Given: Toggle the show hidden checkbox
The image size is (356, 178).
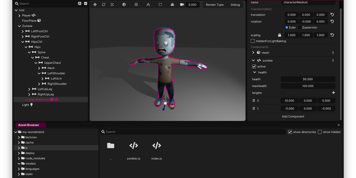Looking at the screenshot, I should tap(320, 132).
